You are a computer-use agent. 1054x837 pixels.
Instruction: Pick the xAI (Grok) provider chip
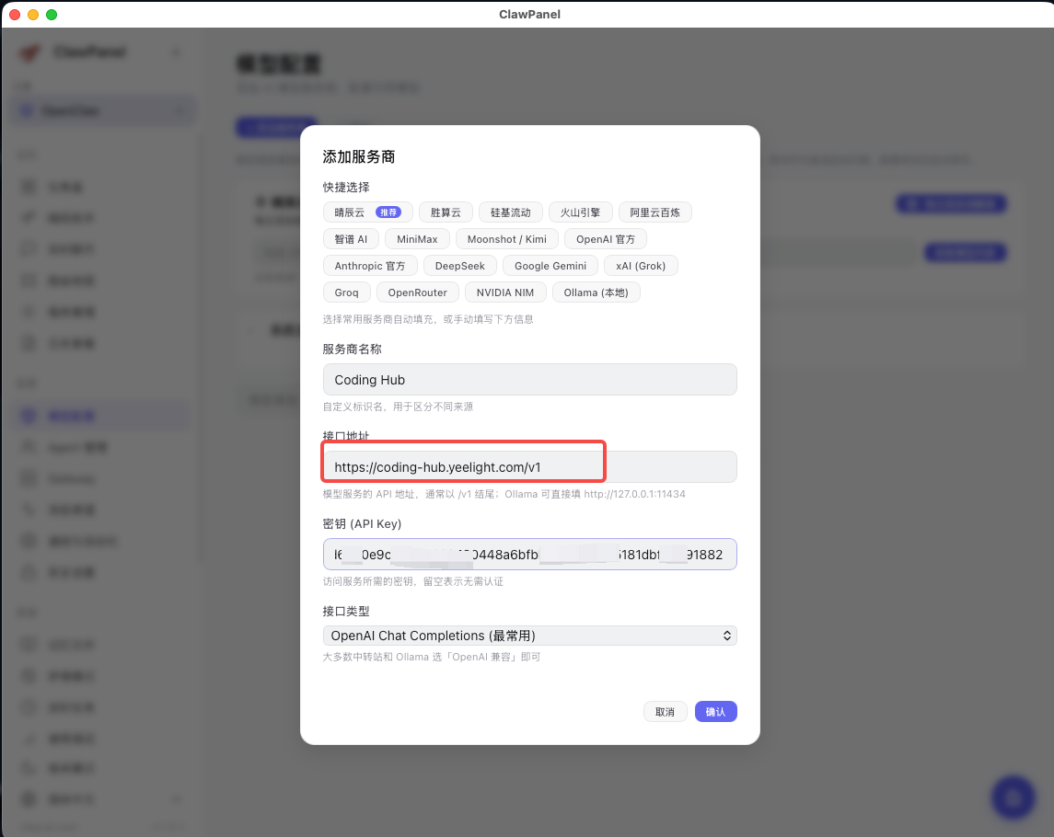(641, 266)
